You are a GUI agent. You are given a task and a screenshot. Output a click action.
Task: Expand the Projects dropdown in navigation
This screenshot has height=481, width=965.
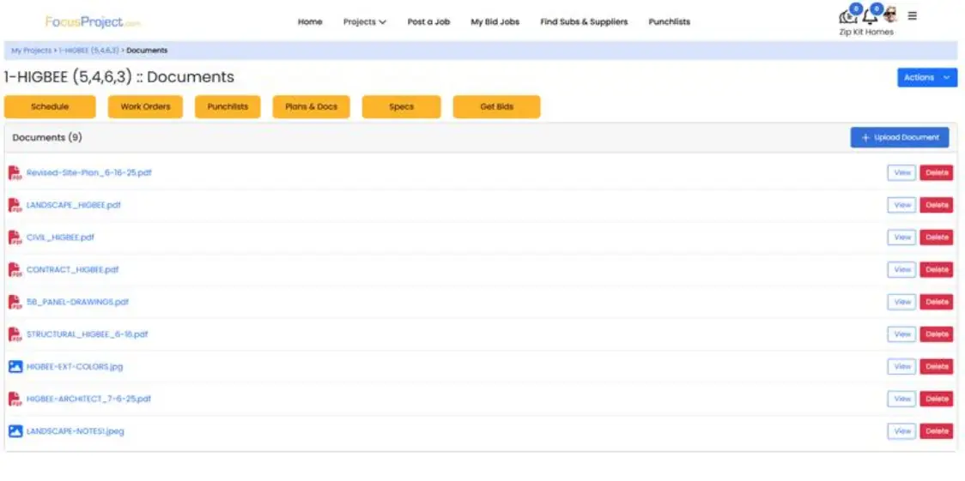pyautogui.click(x=364, y=22)
